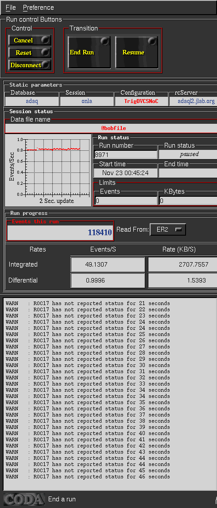Click Disconnect in the Control group
The height and width of the screenshot is (508, 217).
[30, 65]
